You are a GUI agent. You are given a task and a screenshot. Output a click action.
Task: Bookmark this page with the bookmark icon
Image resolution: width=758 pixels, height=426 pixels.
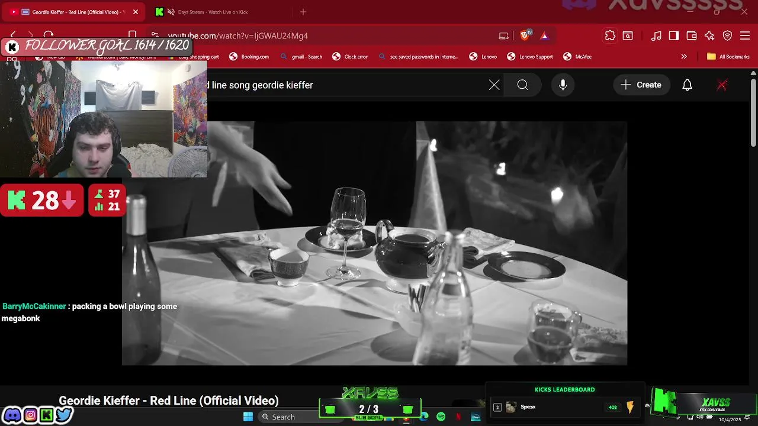(133, 35)
